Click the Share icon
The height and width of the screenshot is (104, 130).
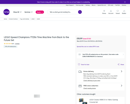[x=119, y=64]
